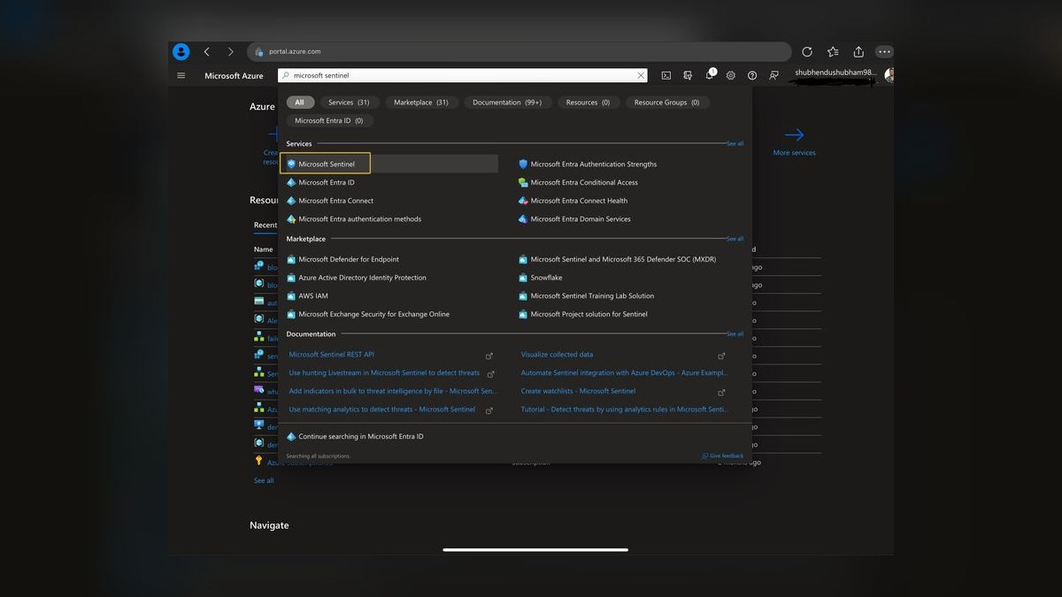Open AWS IAM marketplace result

313,296
